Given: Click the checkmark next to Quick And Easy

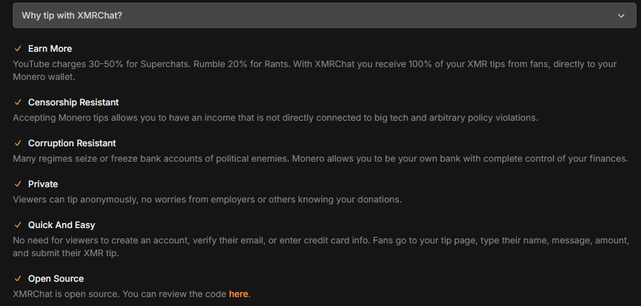Looking at the screenshot, I should click(18, 225).
